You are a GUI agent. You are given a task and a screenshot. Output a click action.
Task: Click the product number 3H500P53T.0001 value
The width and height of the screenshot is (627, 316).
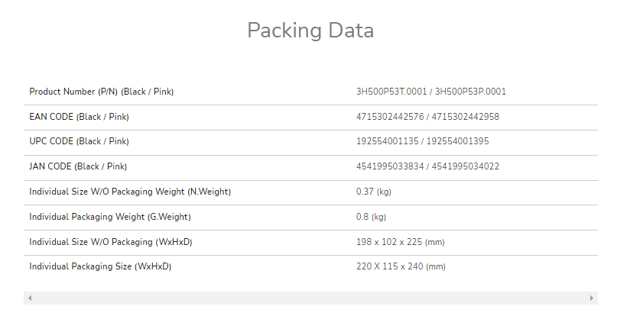(x=391, y=92)
